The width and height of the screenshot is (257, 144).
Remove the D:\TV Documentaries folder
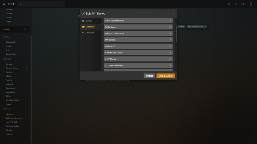[170, 33]
